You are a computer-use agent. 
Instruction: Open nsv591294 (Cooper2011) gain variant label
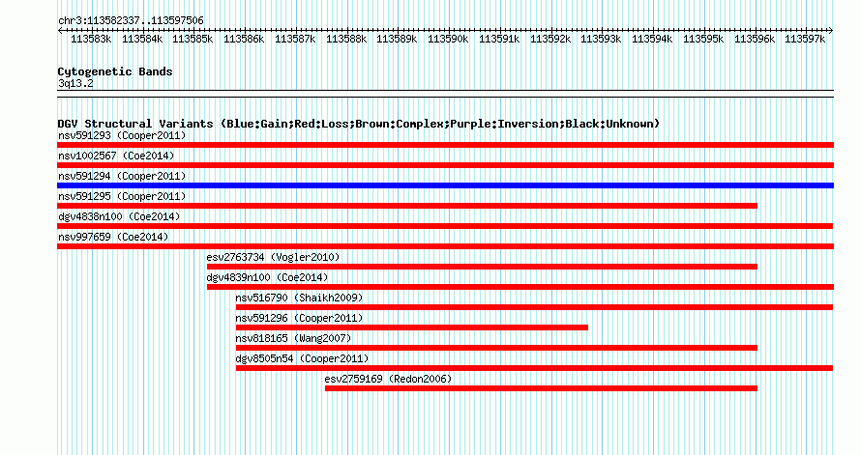tap(122, 176)
